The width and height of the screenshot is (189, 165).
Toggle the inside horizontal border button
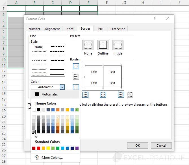[76, 77]
